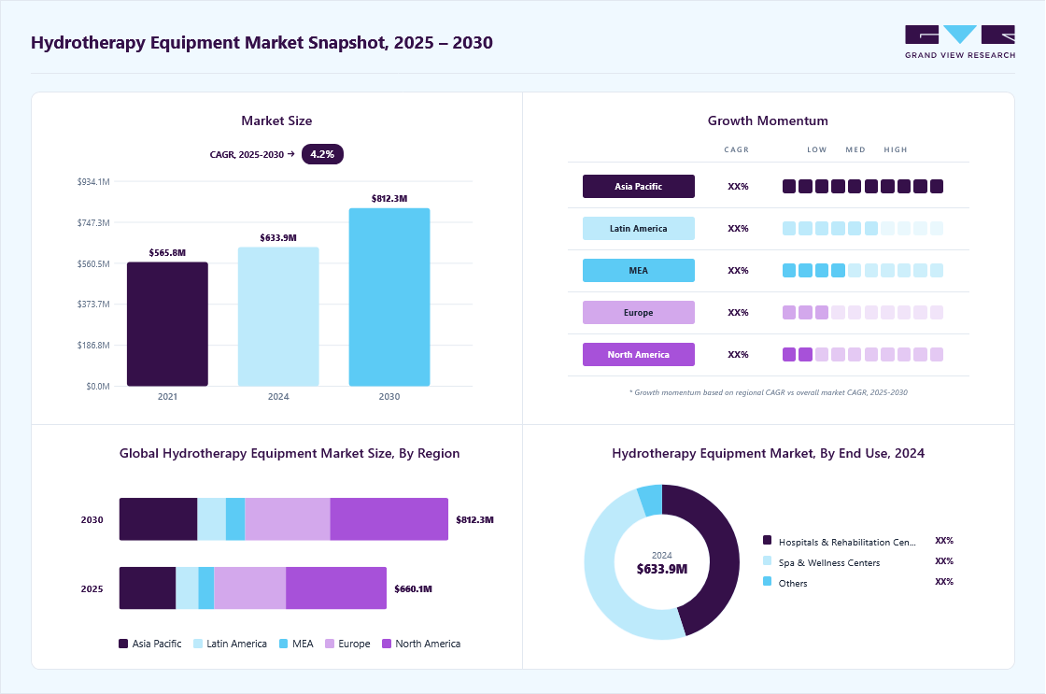Click the Latin America segment in 2025 bar
The height and width of the screenshot is (694, 1046).
(188, 588)
